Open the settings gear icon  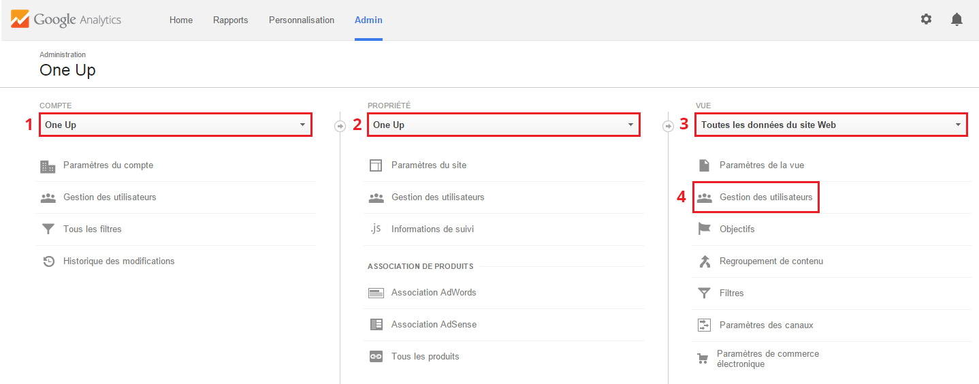click(926, 19)
